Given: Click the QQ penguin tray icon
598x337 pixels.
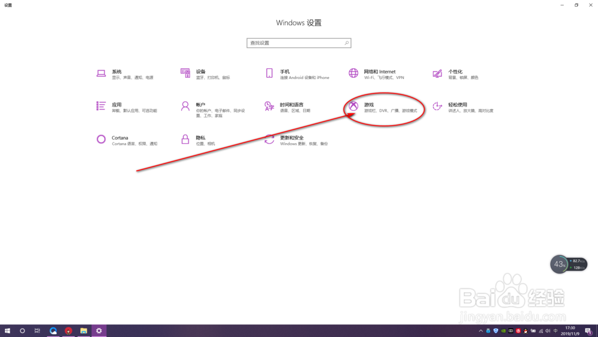Looking at the screenshot, I should (x=526, y=331).
